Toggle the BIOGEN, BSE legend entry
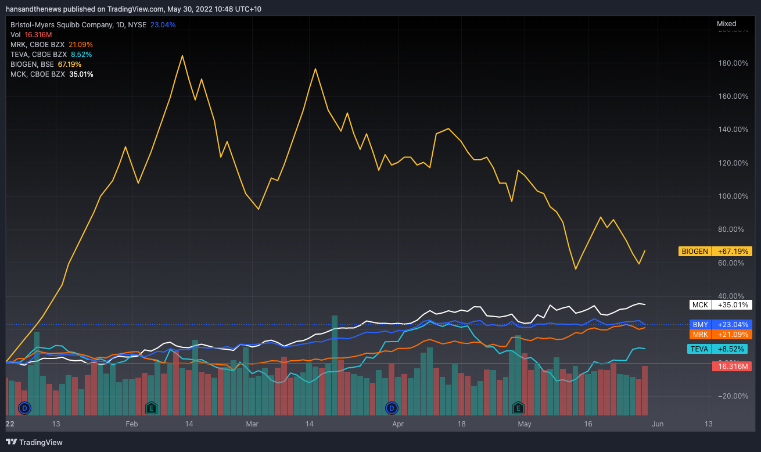Viewport: 761px width, 452px height. point(35,64)
